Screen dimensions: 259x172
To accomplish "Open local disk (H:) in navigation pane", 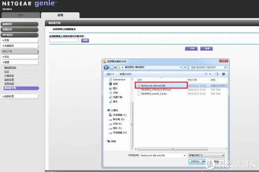I will [118, 133].
